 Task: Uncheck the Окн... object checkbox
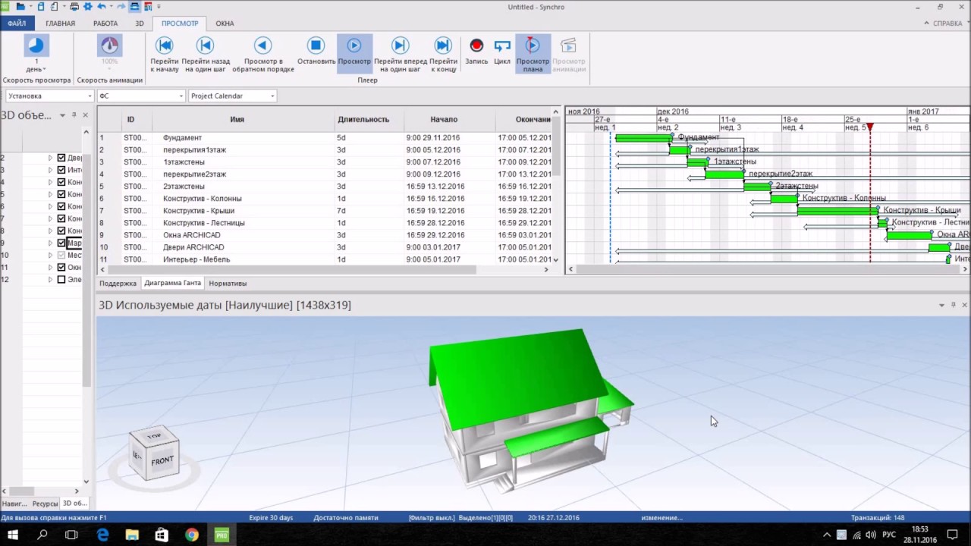(61, 267)
